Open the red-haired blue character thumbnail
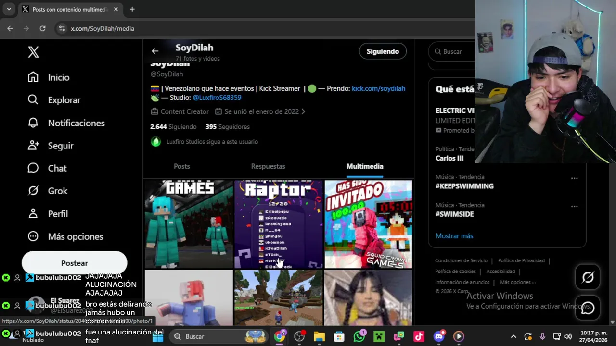Viewport: 616px width, 346px height. (189, 298)
